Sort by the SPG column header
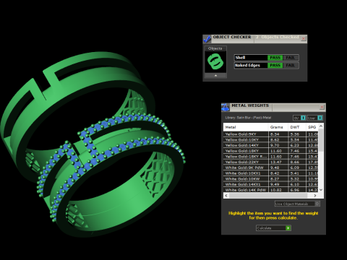Screen dimensions: 347x260 pyautogui.click(x=312, y=127)
